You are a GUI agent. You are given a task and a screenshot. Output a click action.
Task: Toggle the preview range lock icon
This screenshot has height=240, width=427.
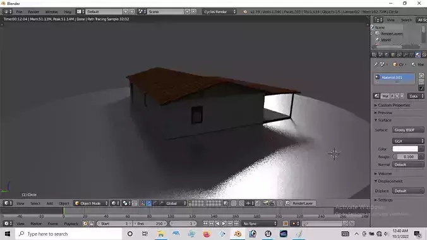click(92, 224)
